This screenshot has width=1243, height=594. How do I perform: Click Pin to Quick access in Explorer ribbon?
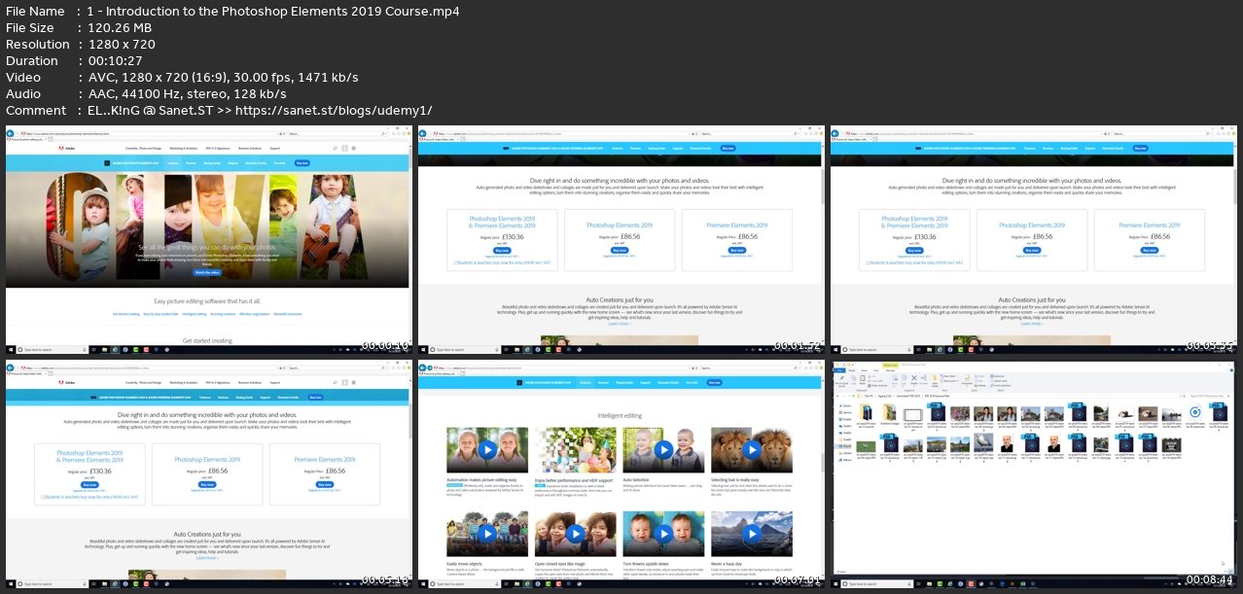click(841, 379)
